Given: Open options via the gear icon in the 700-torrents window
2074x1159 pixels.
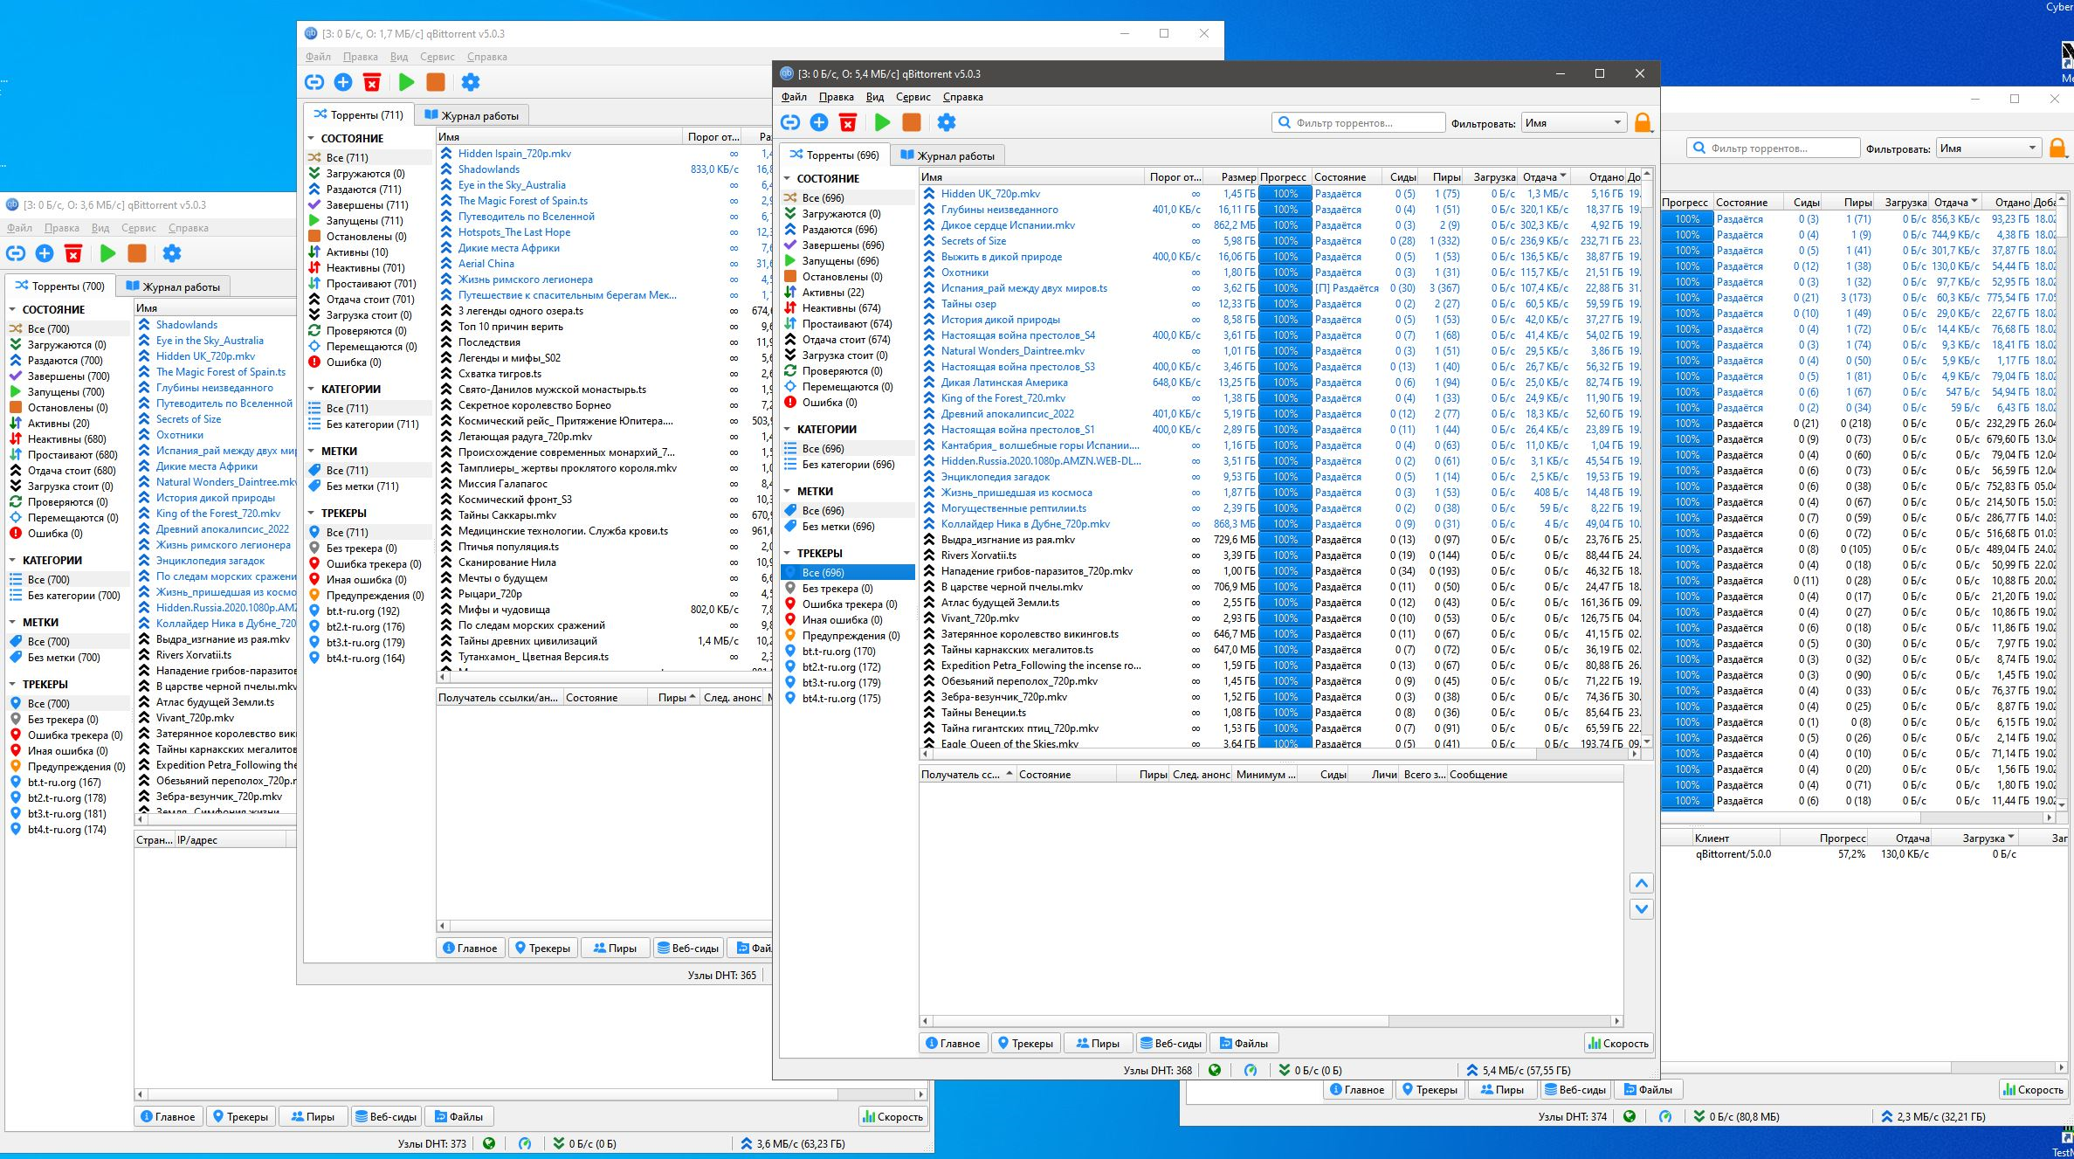Looking at the screenshot, I should pos(172,253).
